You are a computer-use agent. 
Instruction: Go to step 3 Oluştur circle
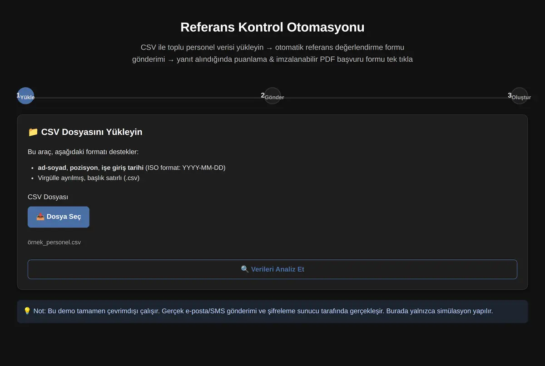pyautogui.click(x=519, y=96)
